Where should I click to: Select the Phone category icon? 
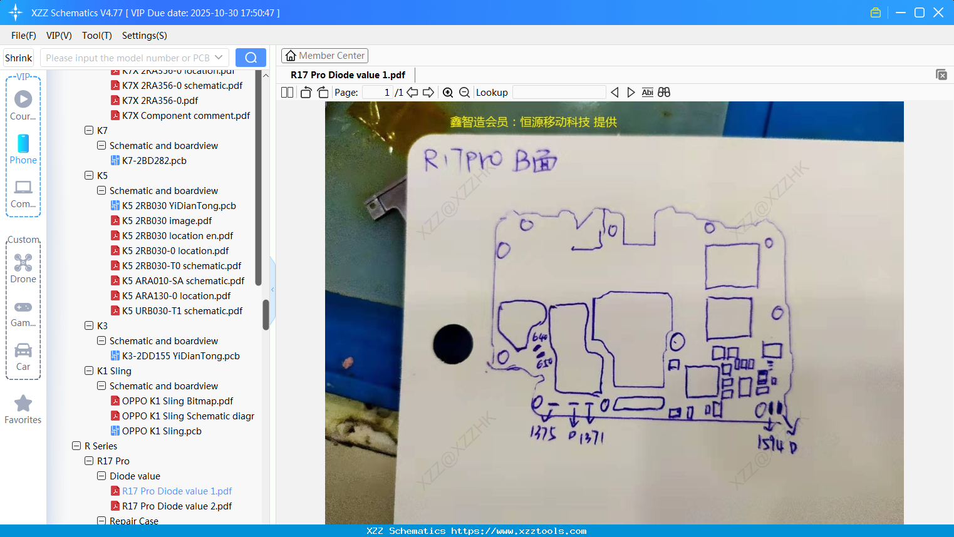23,149
